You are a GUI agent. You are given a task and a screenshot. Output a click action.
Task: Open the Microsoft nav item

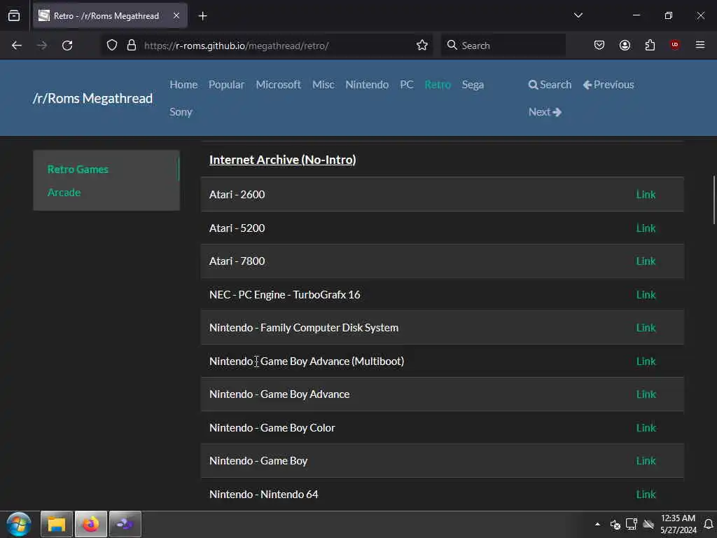[278, 85]
